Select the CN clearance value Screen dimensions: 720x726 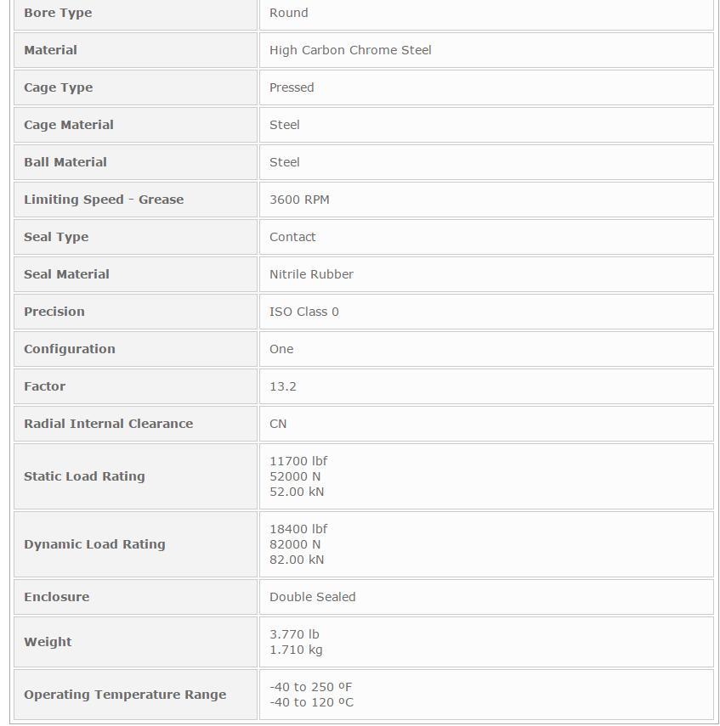coord(278,424)
